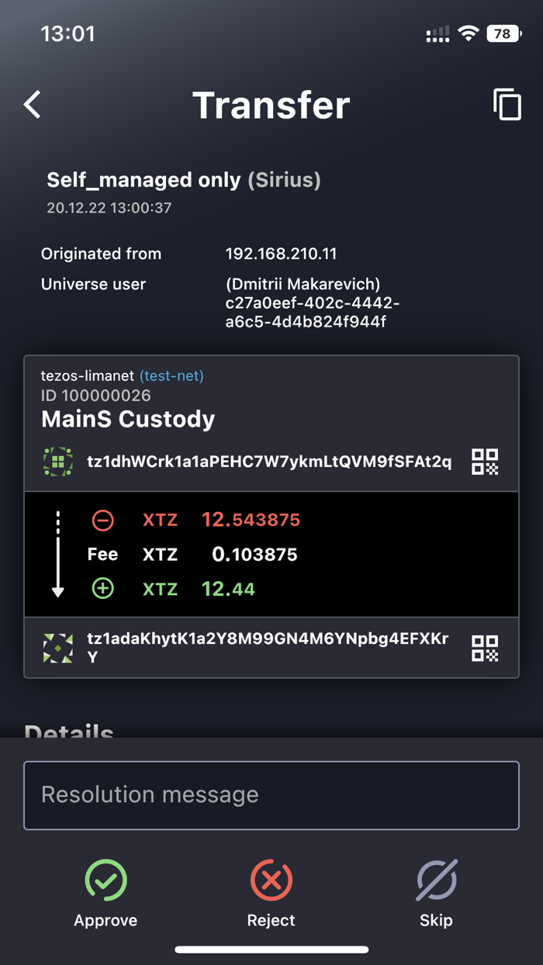Click the green plus credit icon beside XTZ 12.44
This screenshot has height=965, width=543.
coord(102,588)
